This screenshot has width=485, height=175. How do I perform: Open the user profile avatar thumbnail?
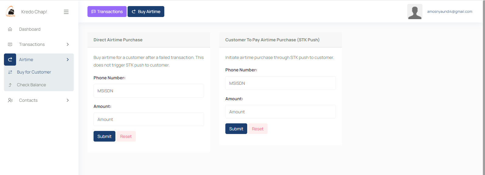(415, 12)
